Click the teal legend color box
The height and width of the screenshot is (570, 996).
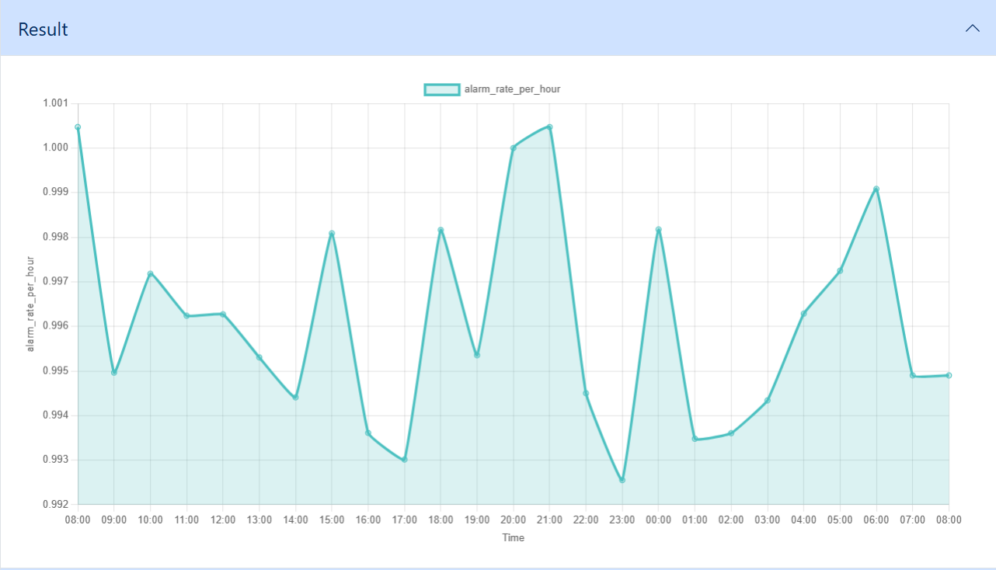(x=441, y=89)
